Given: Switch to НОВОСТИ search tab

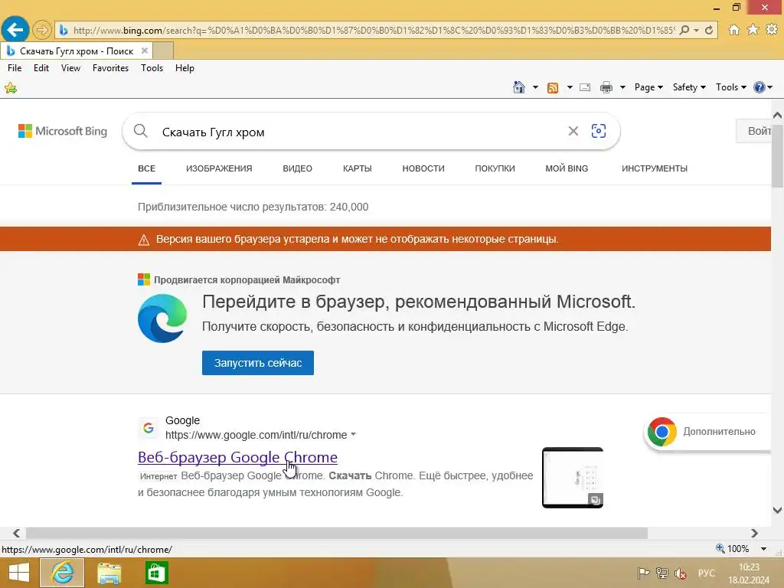Looking at the screenshot, I should (423, 168).
